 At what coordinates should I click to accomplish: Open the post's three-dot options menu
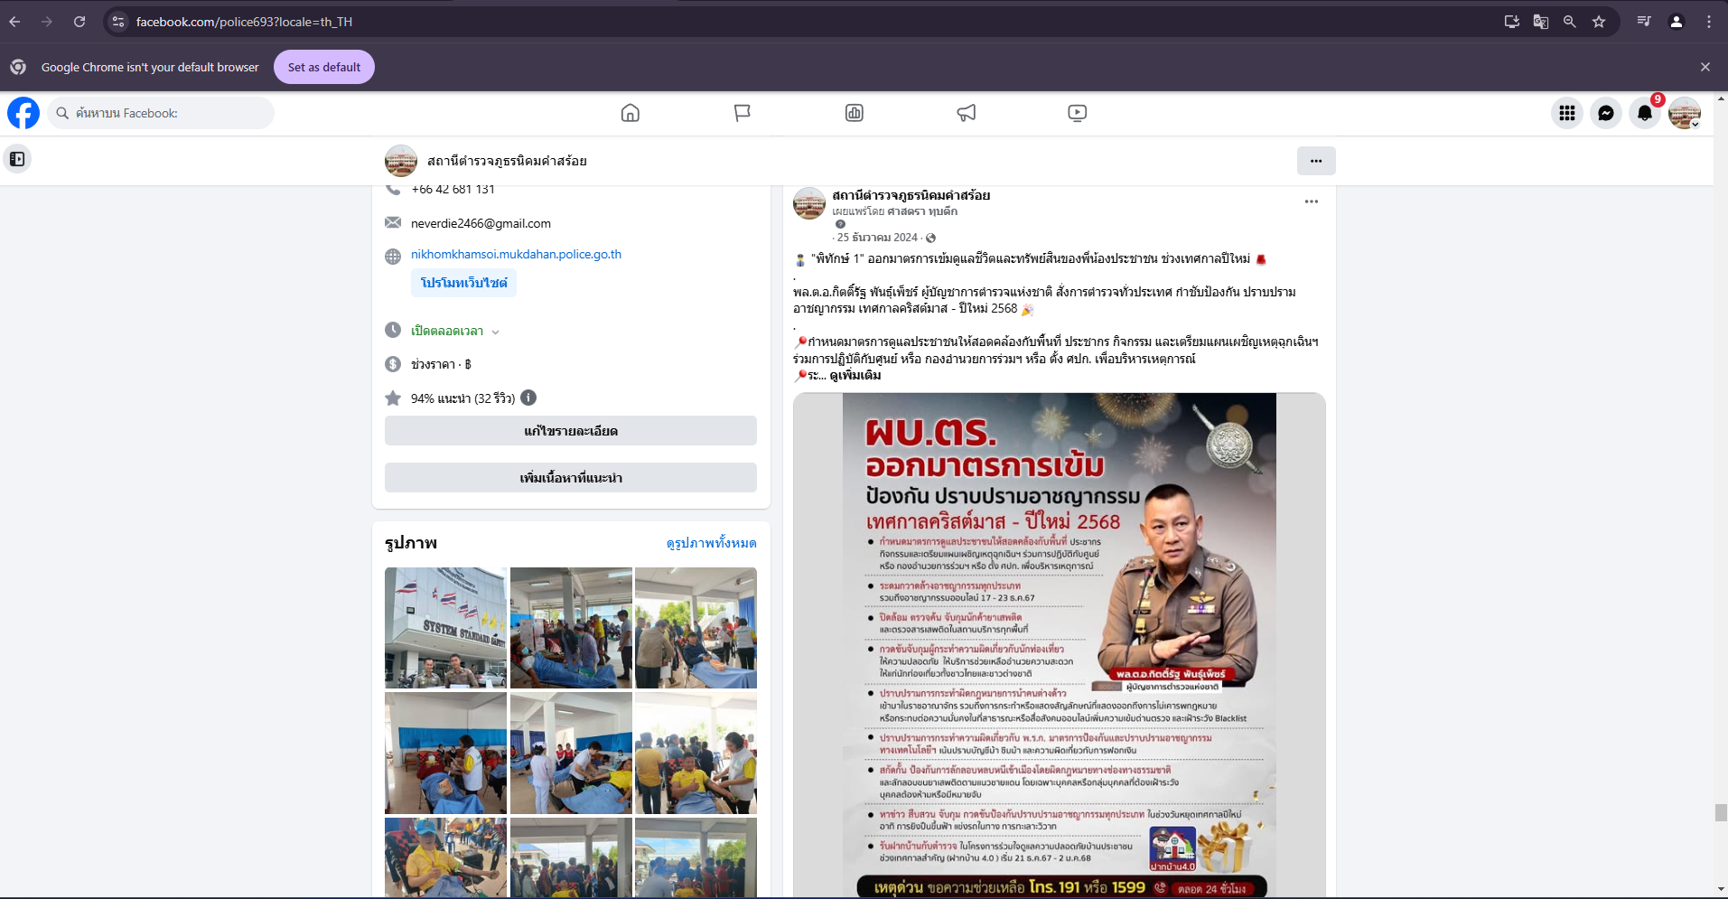point(1311,201)
